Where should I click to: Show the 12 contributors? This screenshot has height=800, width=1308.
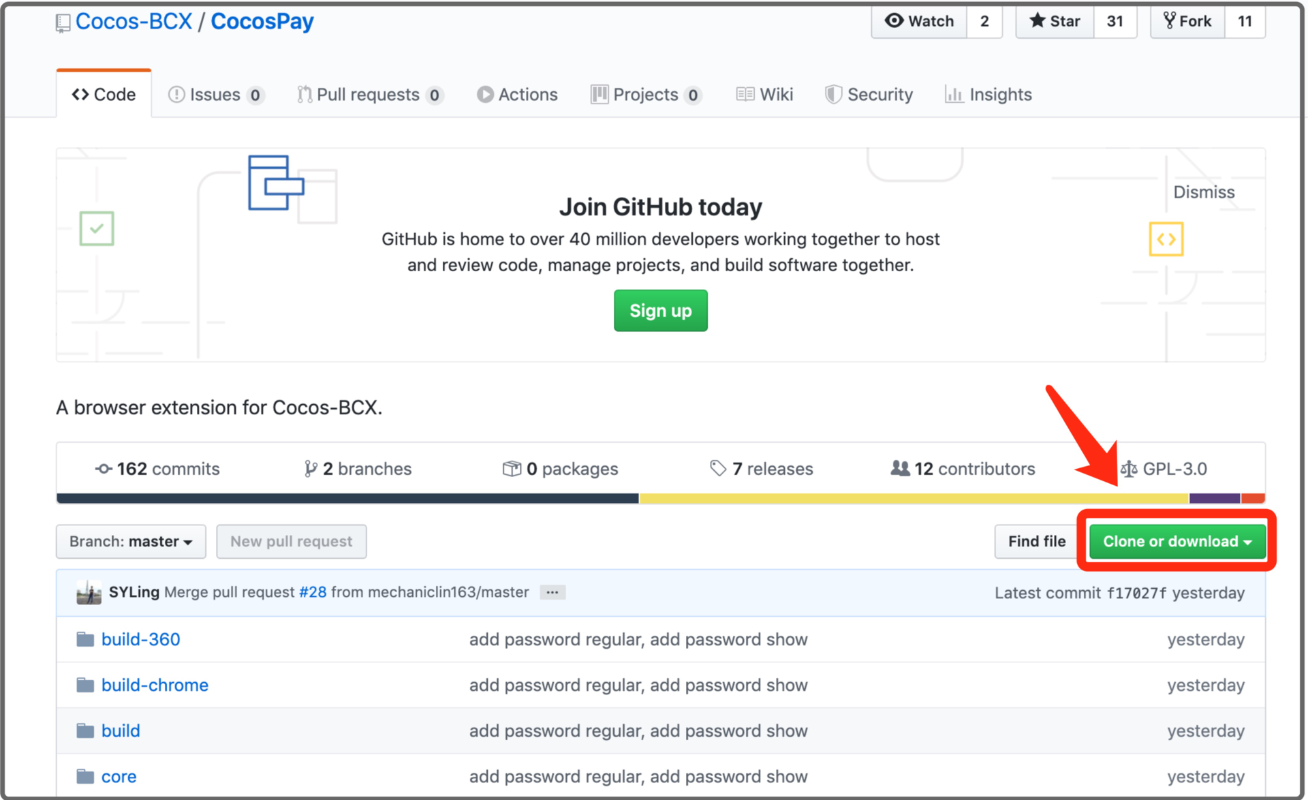point(963,469)
